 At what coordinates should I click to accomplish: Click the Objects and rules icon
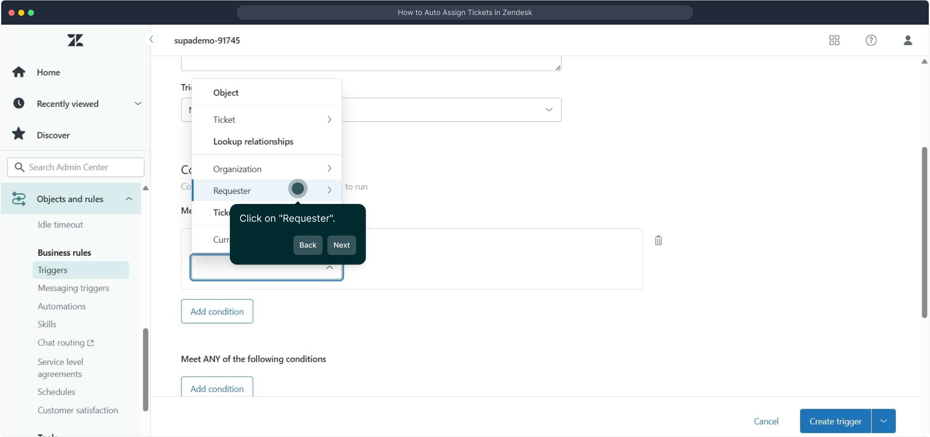click(19, 199)
